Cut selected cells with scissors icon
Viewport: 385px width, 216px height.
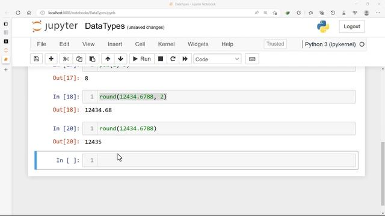click(66, 59)
